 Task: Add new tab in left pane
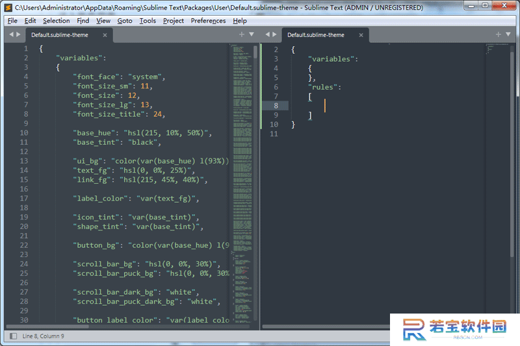(242, 34)
